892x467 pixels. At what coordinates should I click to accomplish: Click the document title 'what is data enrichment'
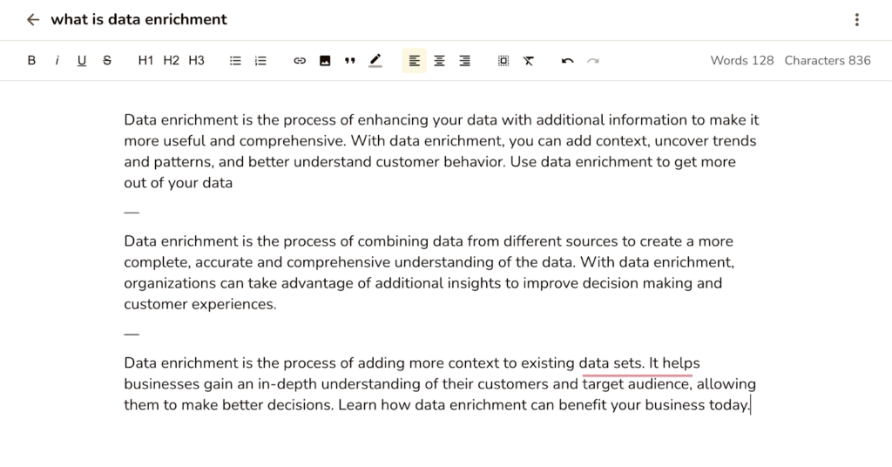[x=139, y=20]
